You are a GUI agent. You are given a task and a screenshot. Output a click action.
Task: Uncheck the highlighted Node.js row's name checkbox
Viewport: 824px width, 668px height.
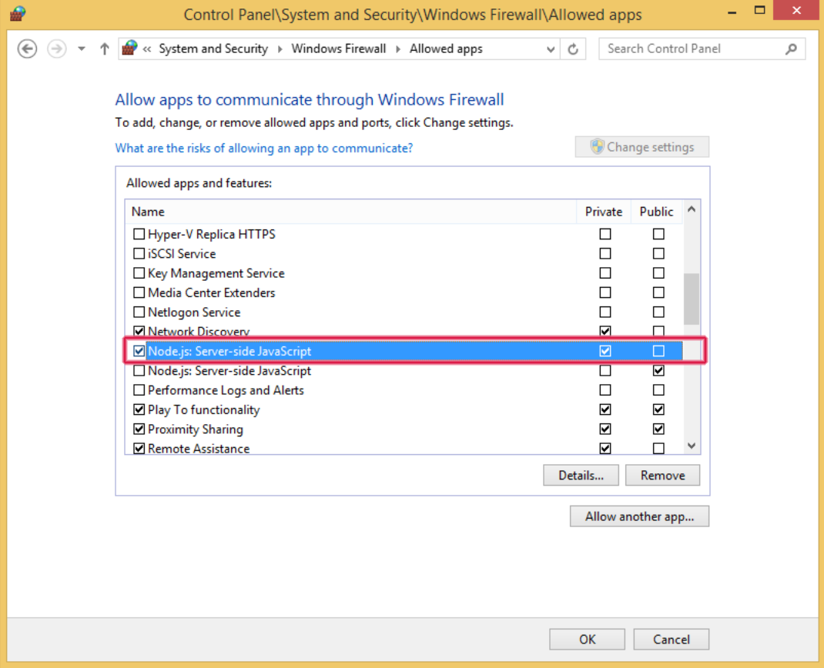click(x=139, y=351)
